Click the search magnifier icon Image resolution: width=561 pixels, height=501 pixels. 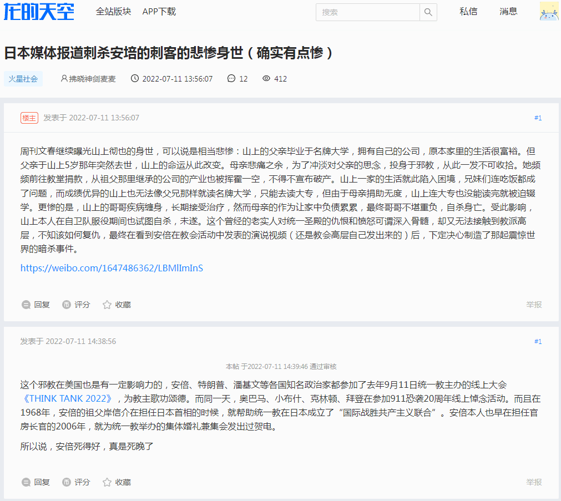pos(428,12)
